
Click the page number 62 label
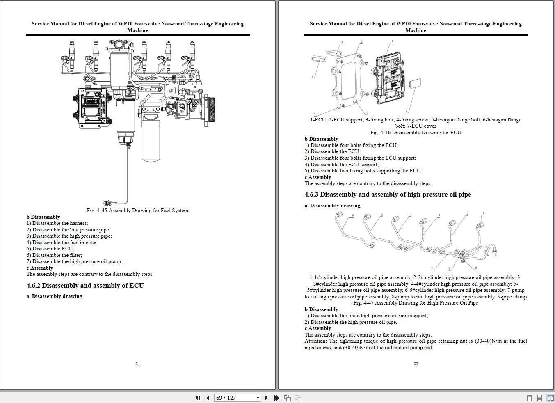[x=416, y=364]
